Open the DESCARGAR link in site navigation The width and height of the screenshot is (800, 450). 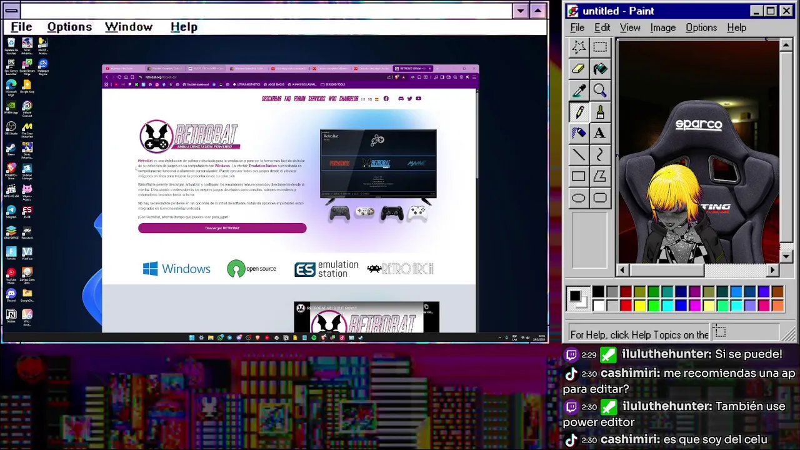point(271,98)
